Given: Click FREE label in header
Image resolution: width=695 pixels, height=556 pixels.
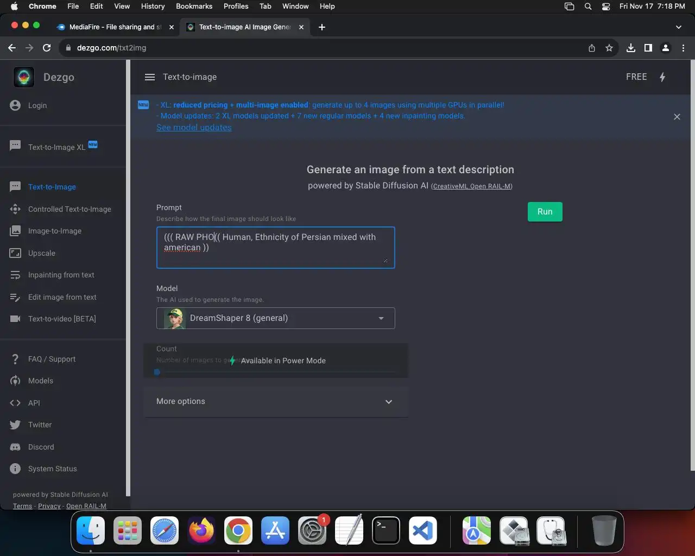Looking at the screenshot, I should point(636,77).
